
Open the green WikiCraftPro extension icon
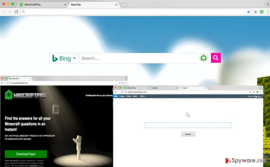click(x=262, y=12)
